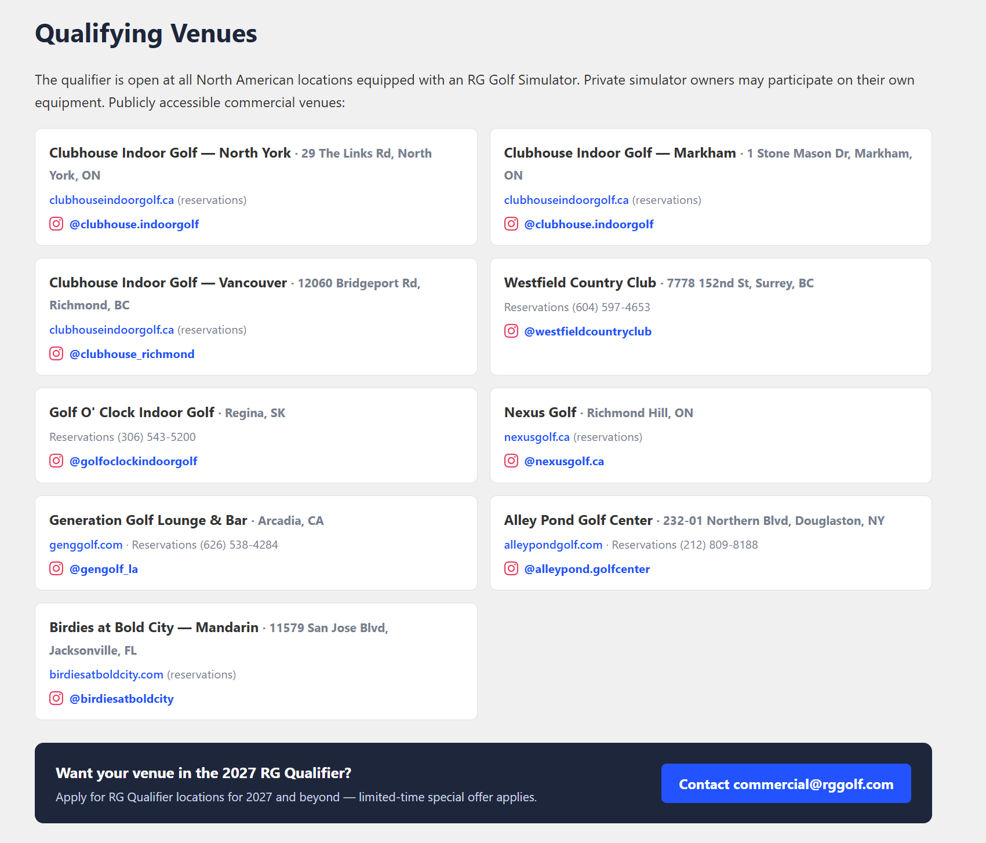
Task: Click Generation Golf Lounge & Bar name
Action: [148, 520]
